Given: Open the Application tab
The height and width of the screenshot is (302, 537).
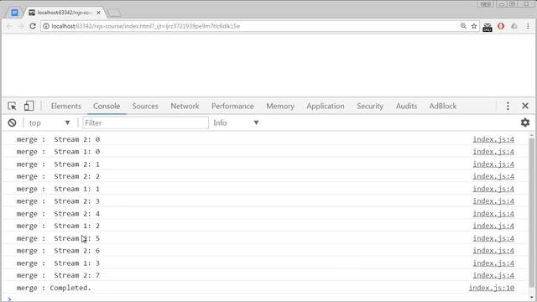Looking at the screenshot, I should pos(326,107).
